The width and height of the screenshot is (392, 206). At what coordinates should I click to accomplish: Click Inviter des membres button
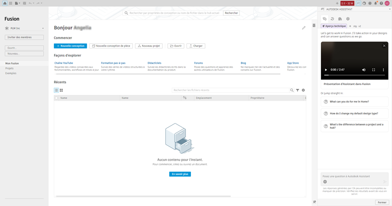[x=24, y=37]
